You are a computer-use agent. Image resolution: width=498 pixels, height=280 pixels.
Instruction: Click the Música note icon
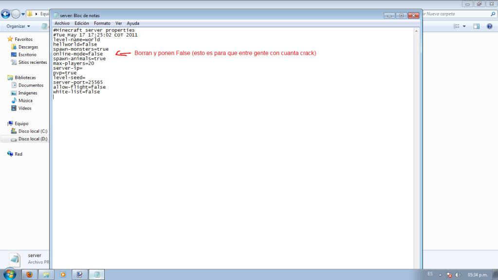pyautogui.click(x=14, y=100)
